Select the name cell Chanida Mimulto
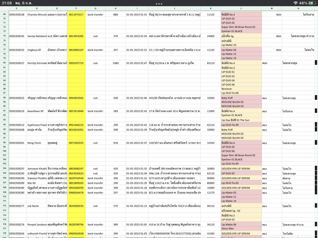The height and width of the screenshot is (238, 318). coord(37,15)
